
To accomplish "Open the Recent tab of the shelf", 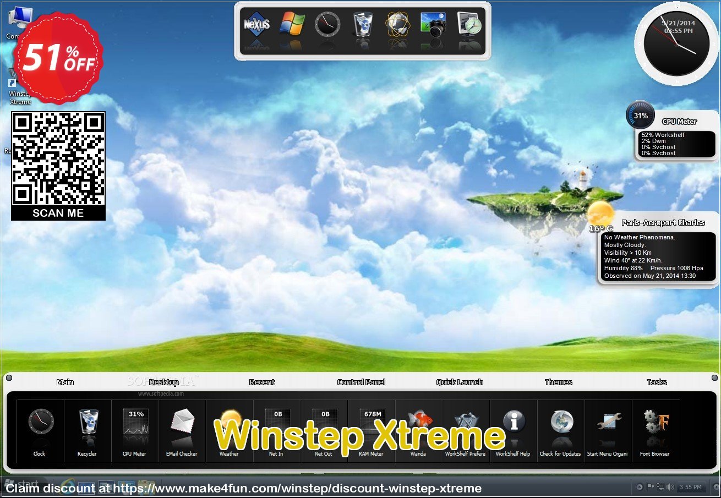I will (x=262, y=382).
